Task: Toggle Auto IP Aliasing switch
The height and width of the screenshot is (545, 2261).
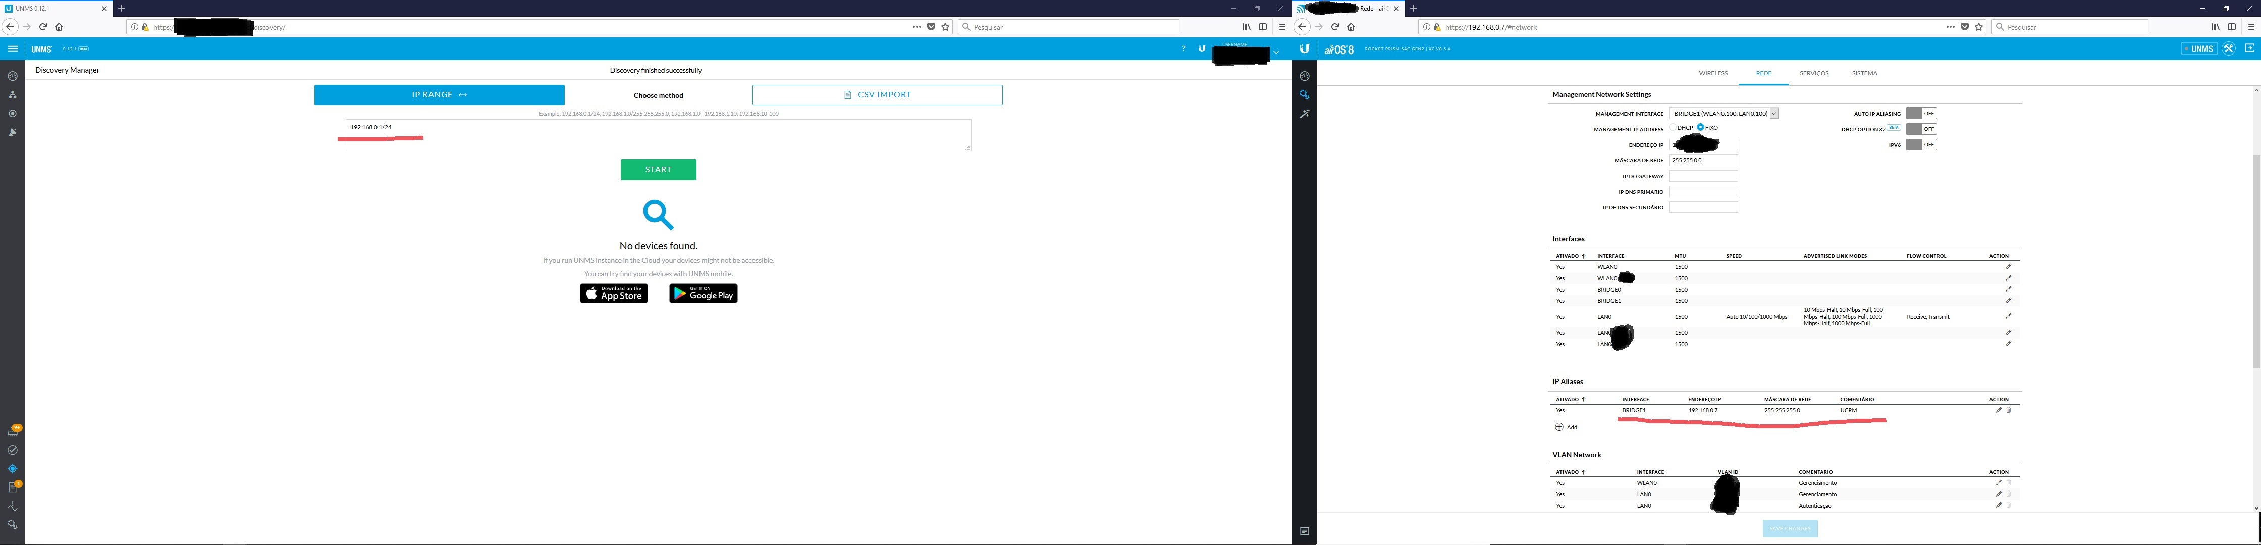Action: pyautogui.click(x=1921, y=113)
